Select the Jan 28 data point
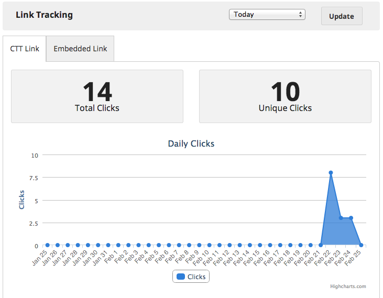This screenshot has width=383, height=298. 78,245
